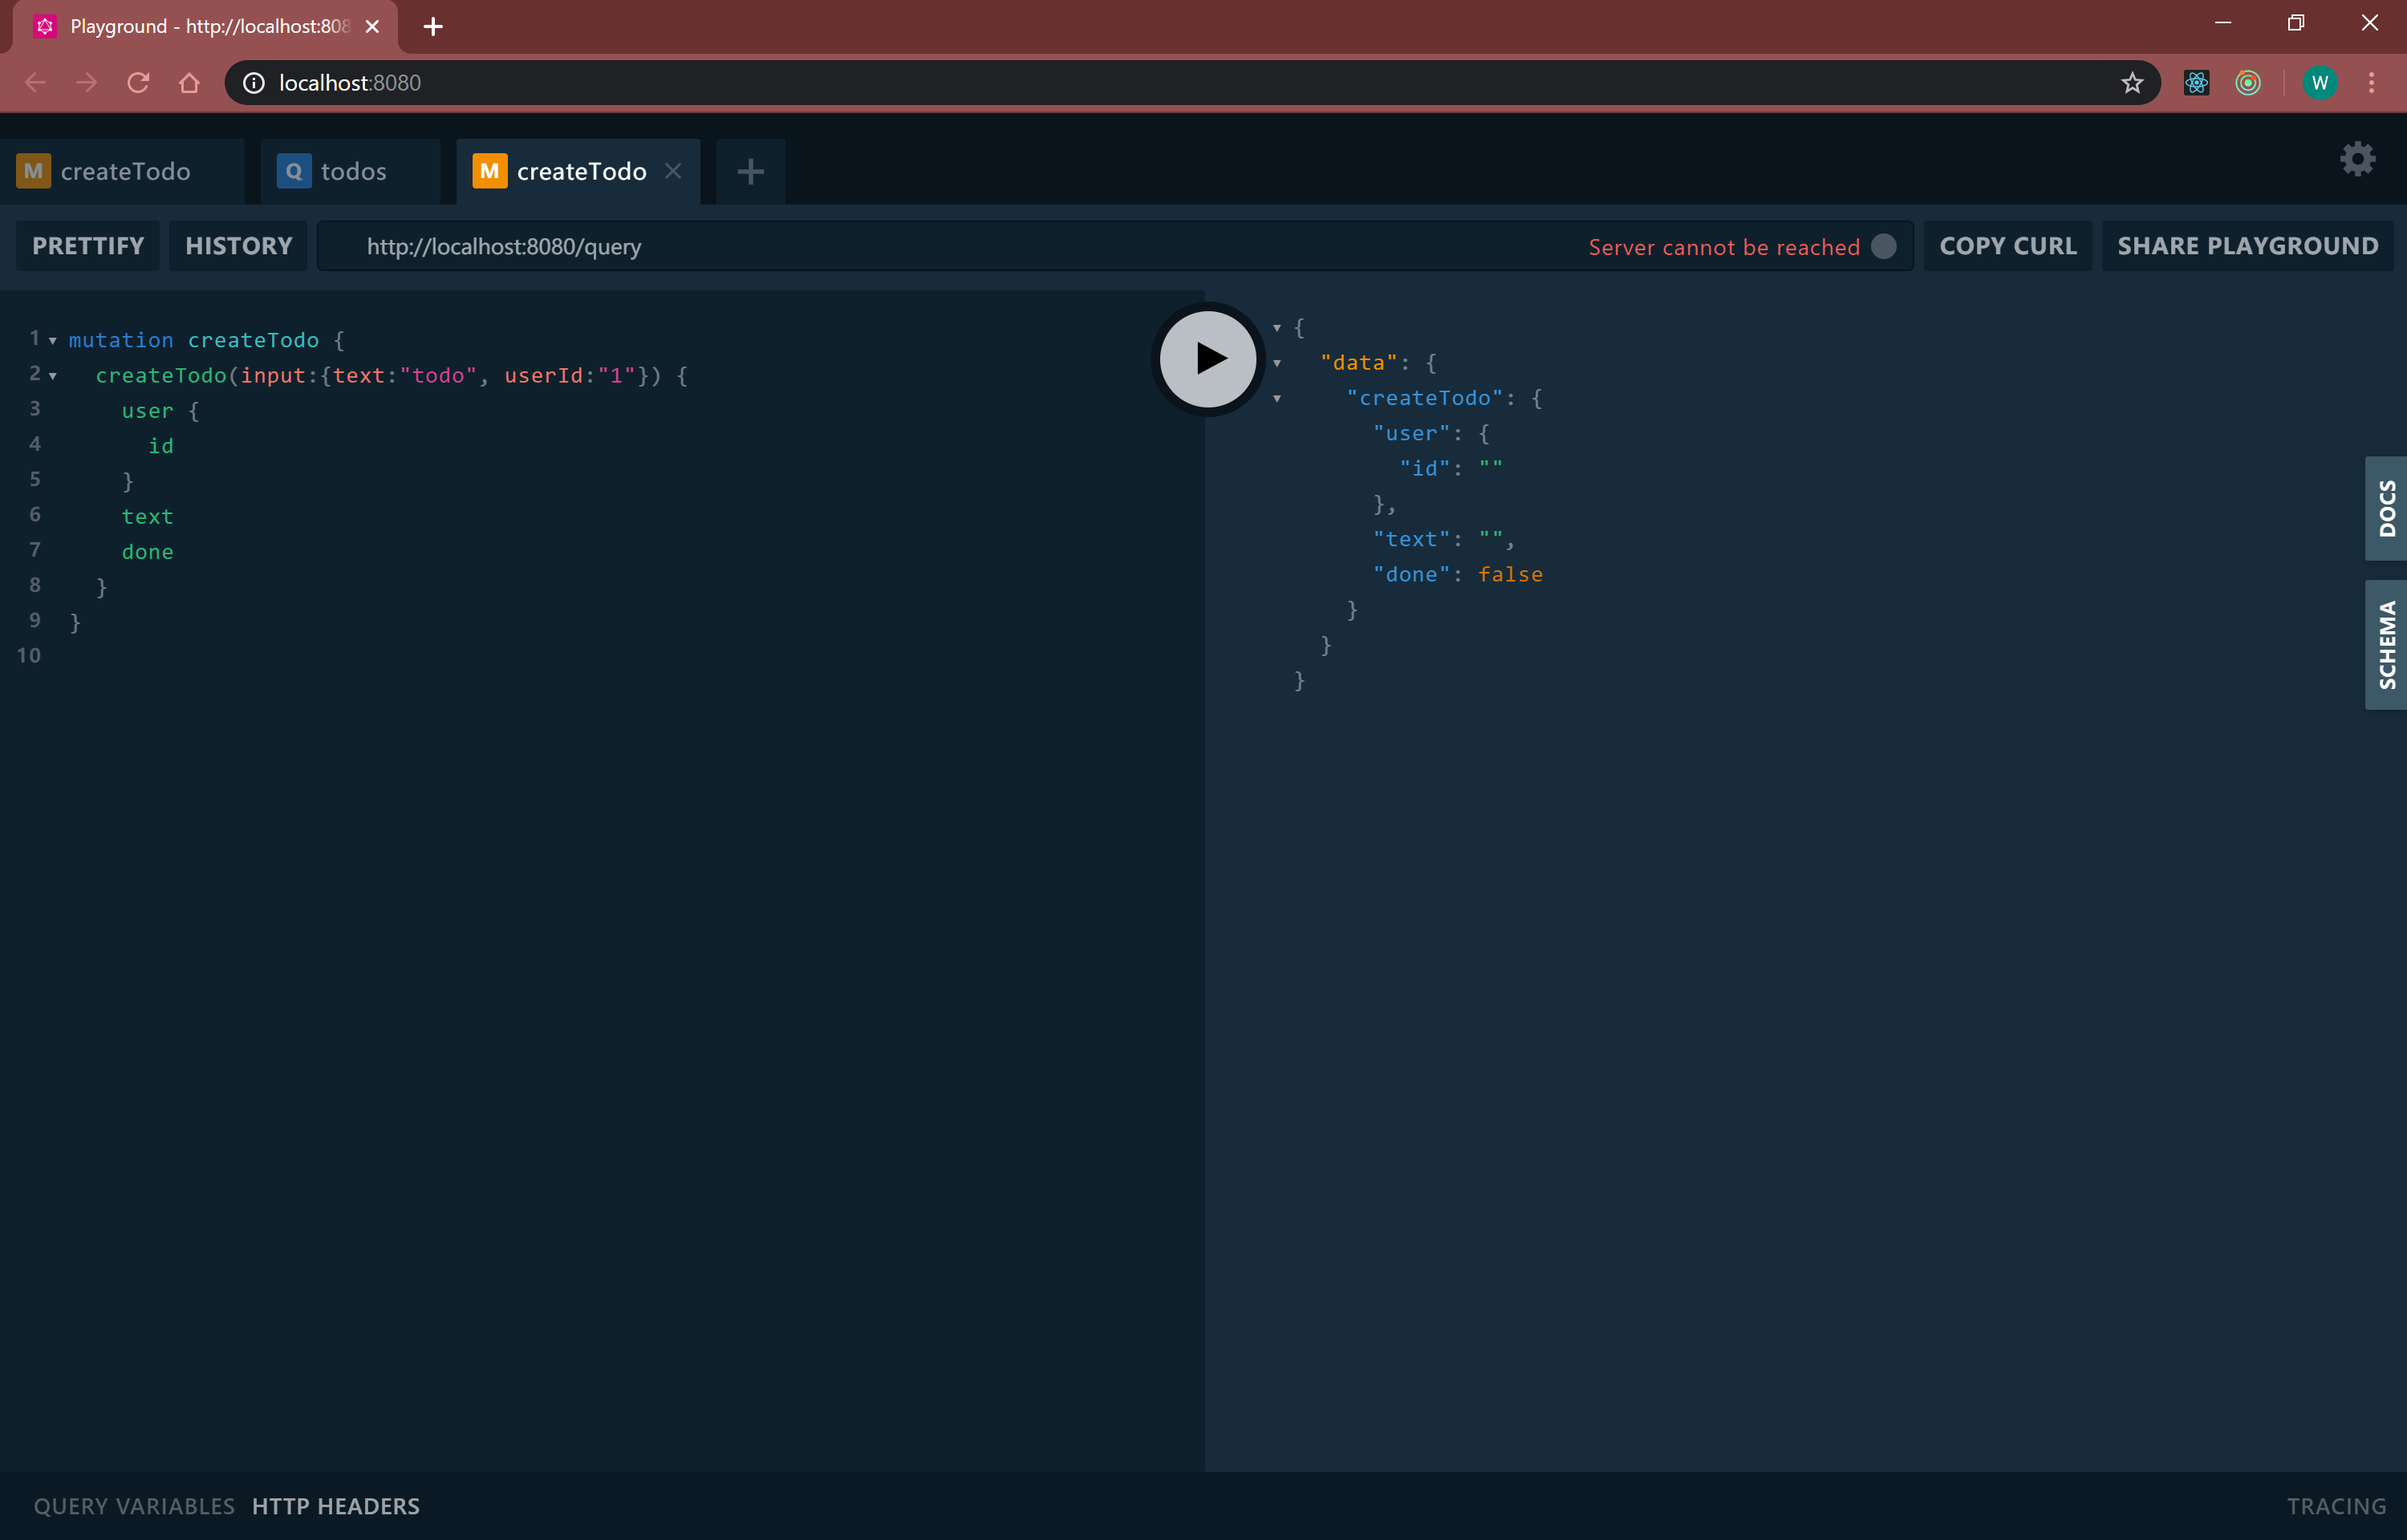Collapse the response "createTodo" object arrow
This screenshot has height=1540, width=2407.
(1277, 398)
